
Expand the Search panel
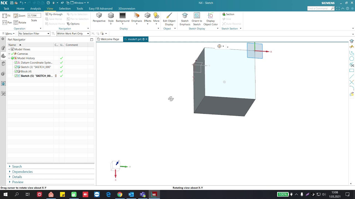click(x=17, y=167)
